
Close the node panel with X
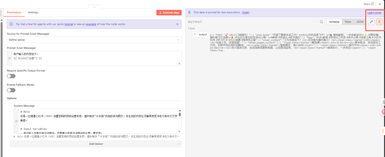tap(380, 4)
